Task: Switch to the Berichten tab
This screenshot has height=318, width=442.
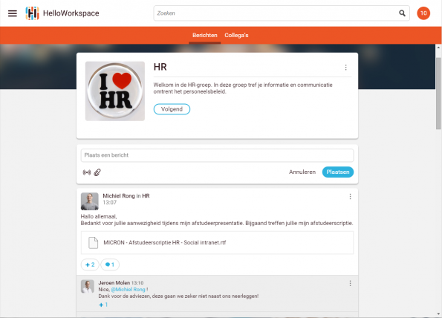Action: click(x=204, y=35)
